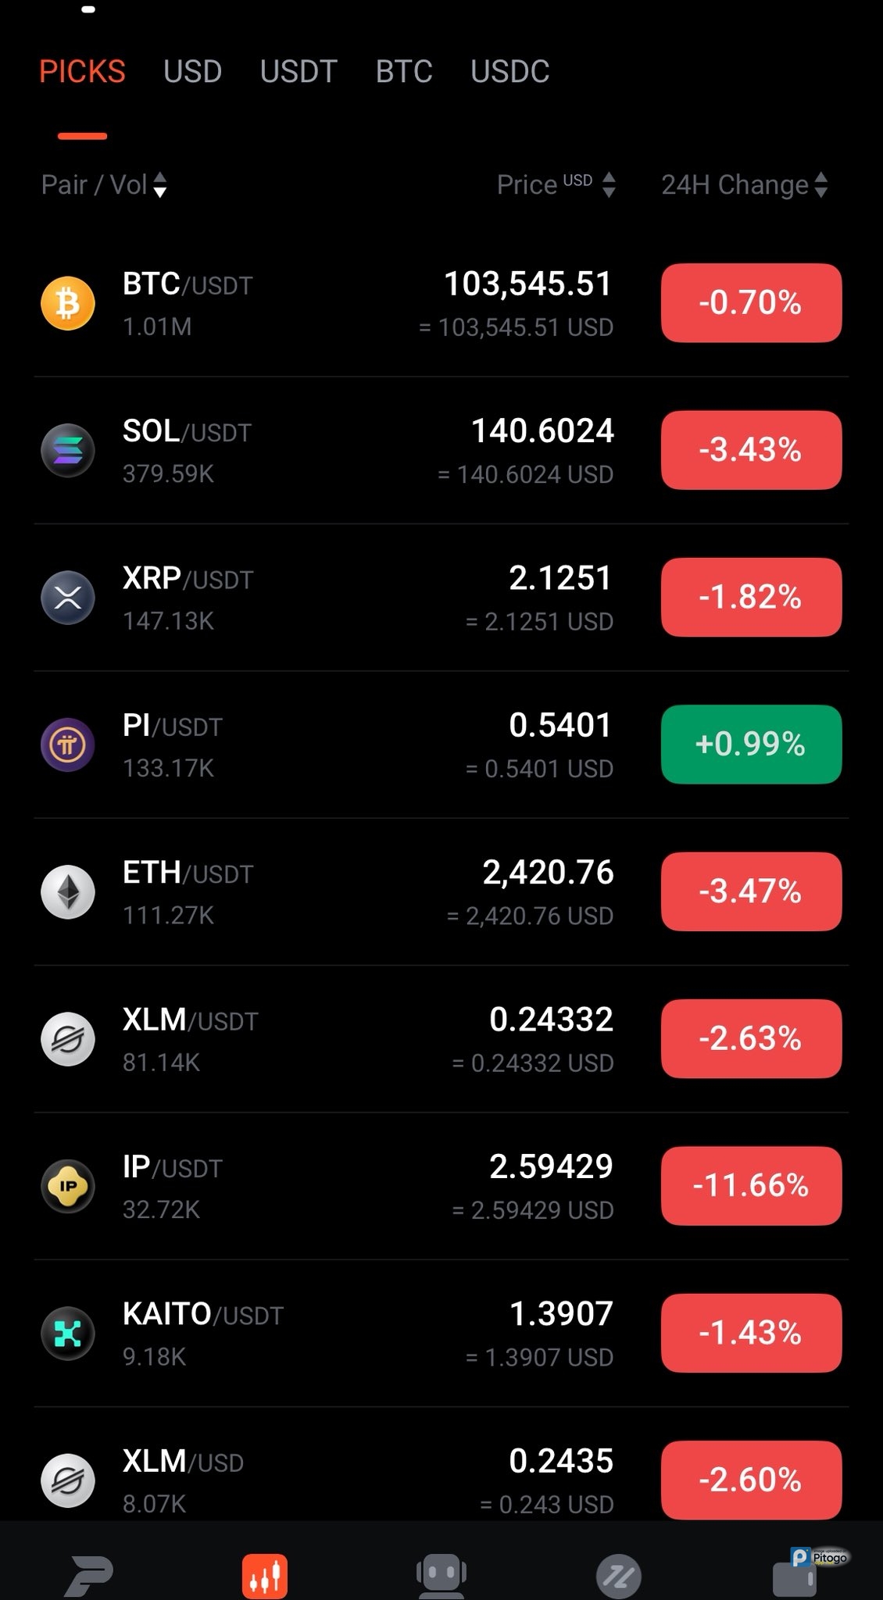Open the wallet icon in bottom bar
This screenshot has height=1600, width=883.
click(x=794, y=1577)
